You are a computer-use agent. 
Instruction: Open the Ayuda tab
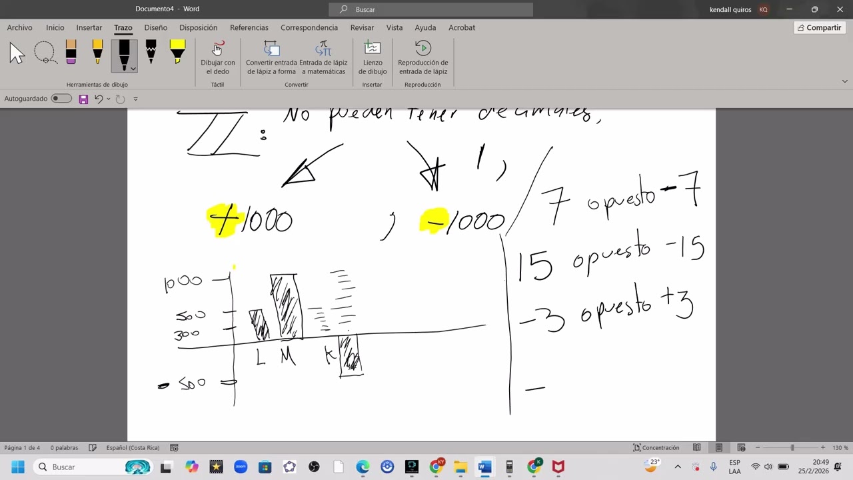coord(425,27)
